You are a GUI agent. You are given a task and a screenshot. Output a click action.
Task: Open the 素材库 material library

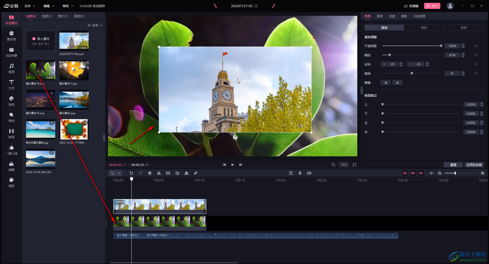(11, 36)
